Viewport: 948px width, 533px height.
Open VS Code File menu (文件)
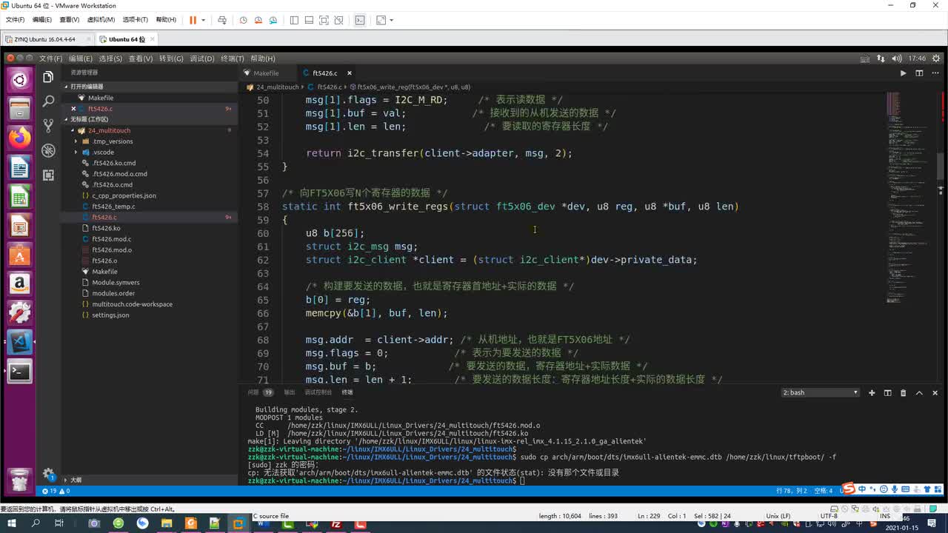[50, 58]
